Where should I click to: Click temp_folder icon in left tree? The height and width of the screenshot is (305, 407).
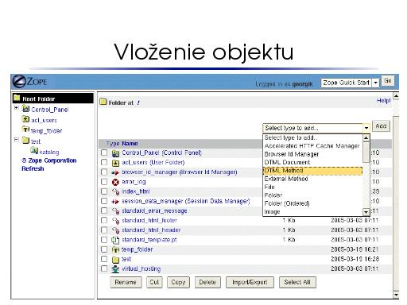(x=25, y=129)
